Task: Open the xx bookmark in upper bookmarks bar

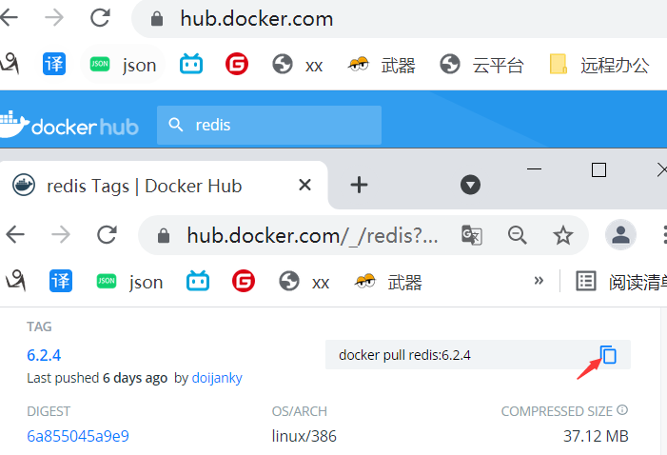Action: point(297,65)
